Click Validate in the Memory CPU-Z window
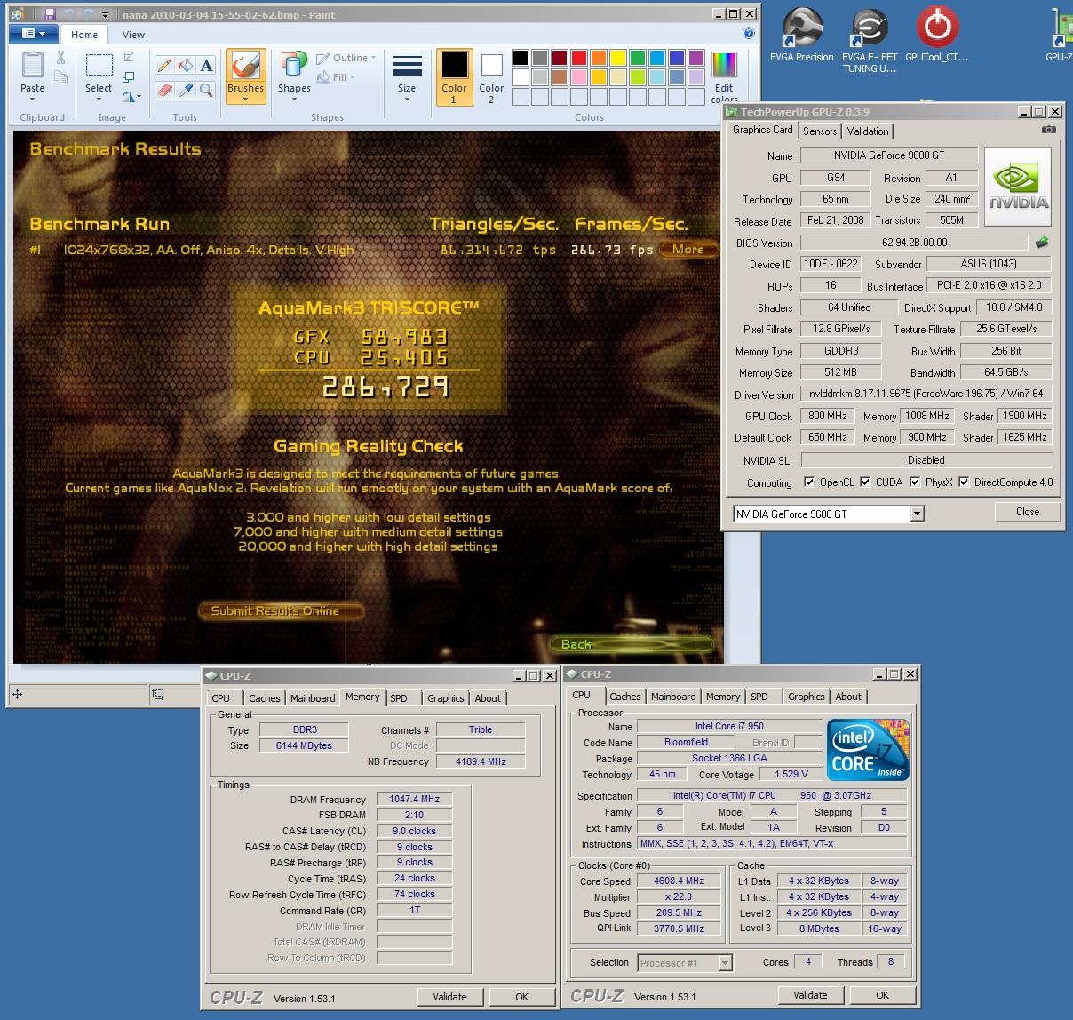Screen dimensions: 1073x1020 click(x=449, y=997)
